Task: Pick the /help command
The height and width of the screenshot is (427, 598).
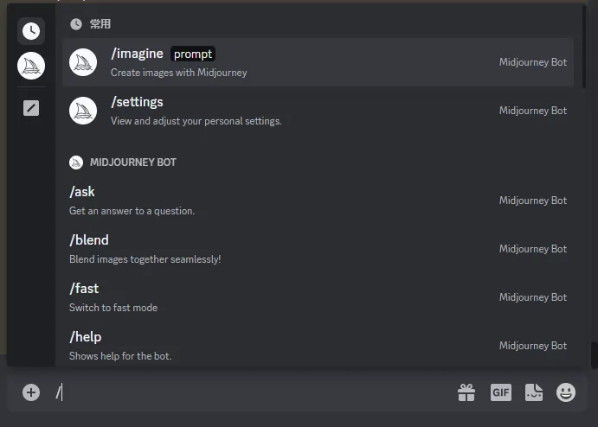Action: 318,346
